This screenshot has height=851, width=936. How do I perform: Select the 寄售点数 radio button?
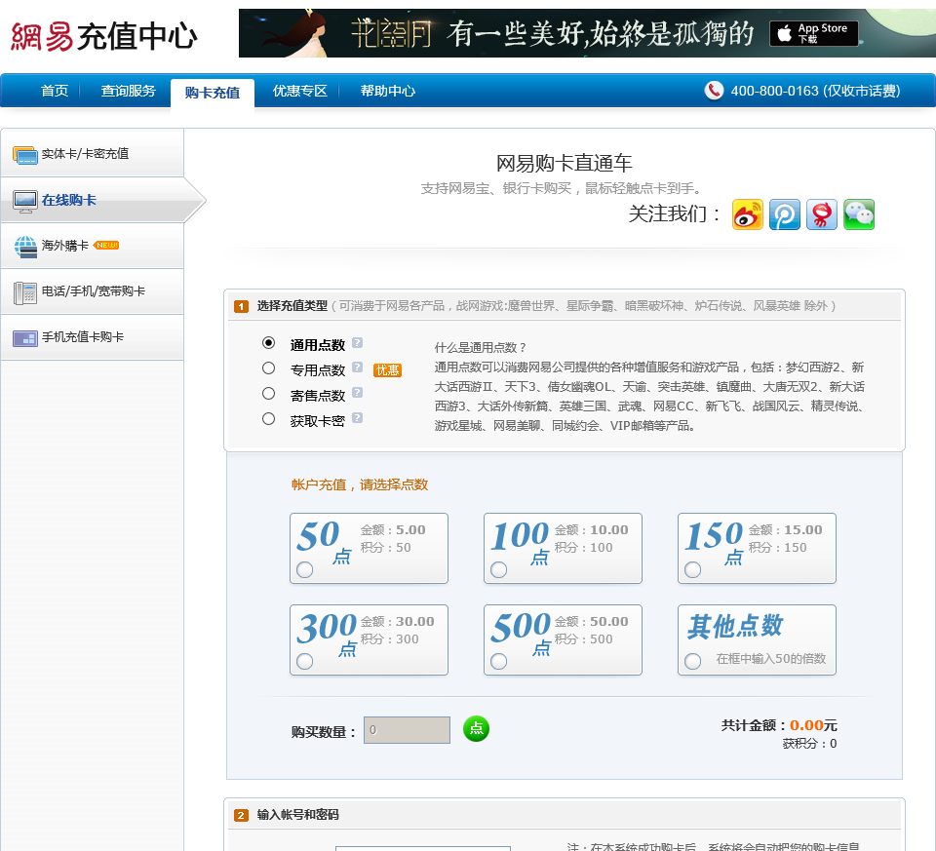pyautogui.click(x=269, y=393)
